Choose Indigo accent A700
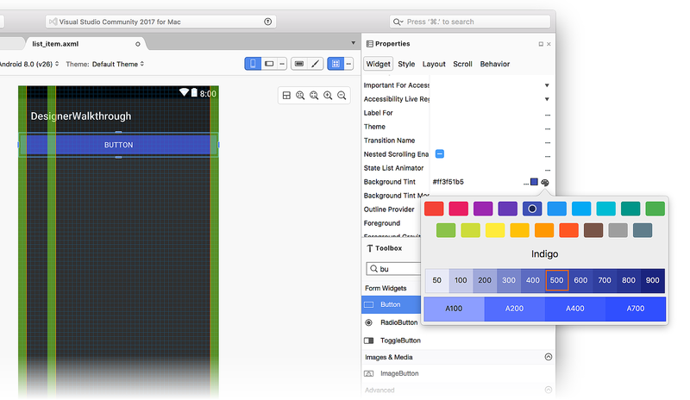This screenshot has width=690, height=400. click(x=636, y=309)
